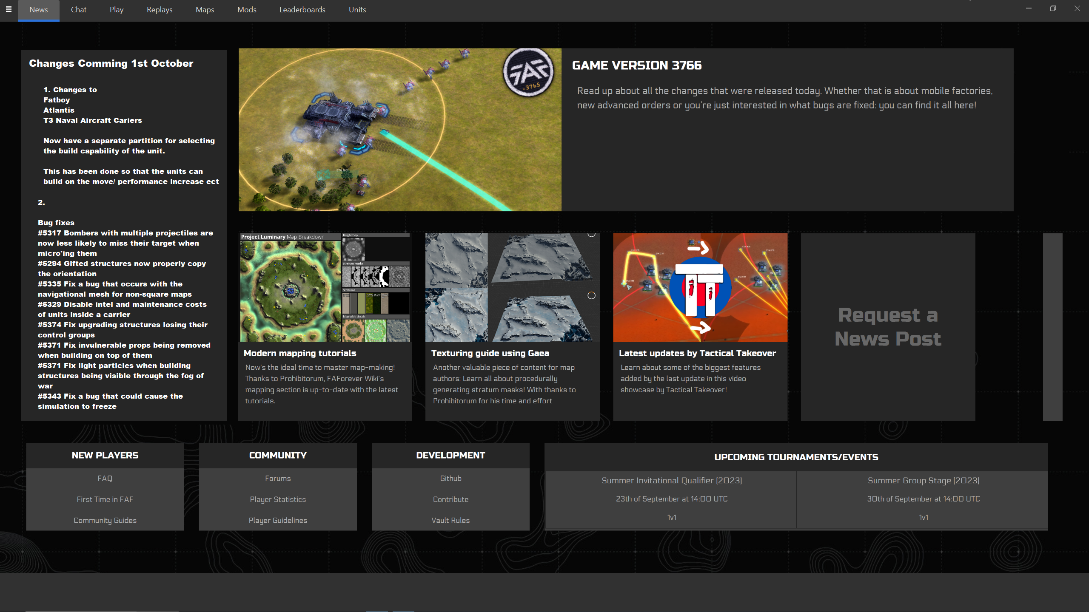This screenshot has height=612, width=1089.
Task: Open the FAQ link under New Players
Action: click(105, 479)
